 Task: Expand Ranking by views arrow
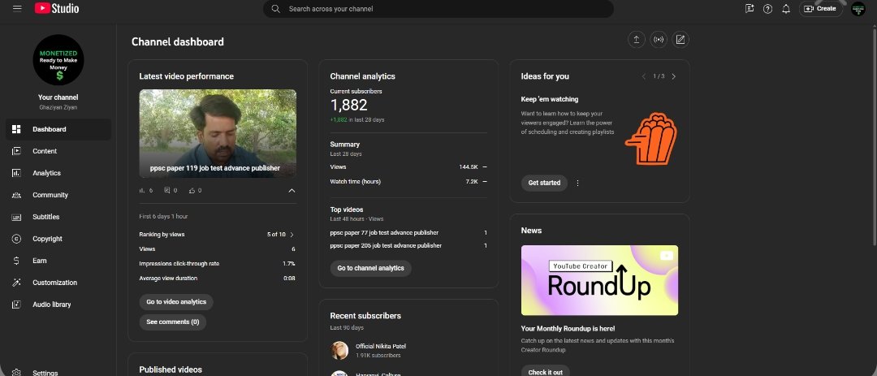click(292, 235)
